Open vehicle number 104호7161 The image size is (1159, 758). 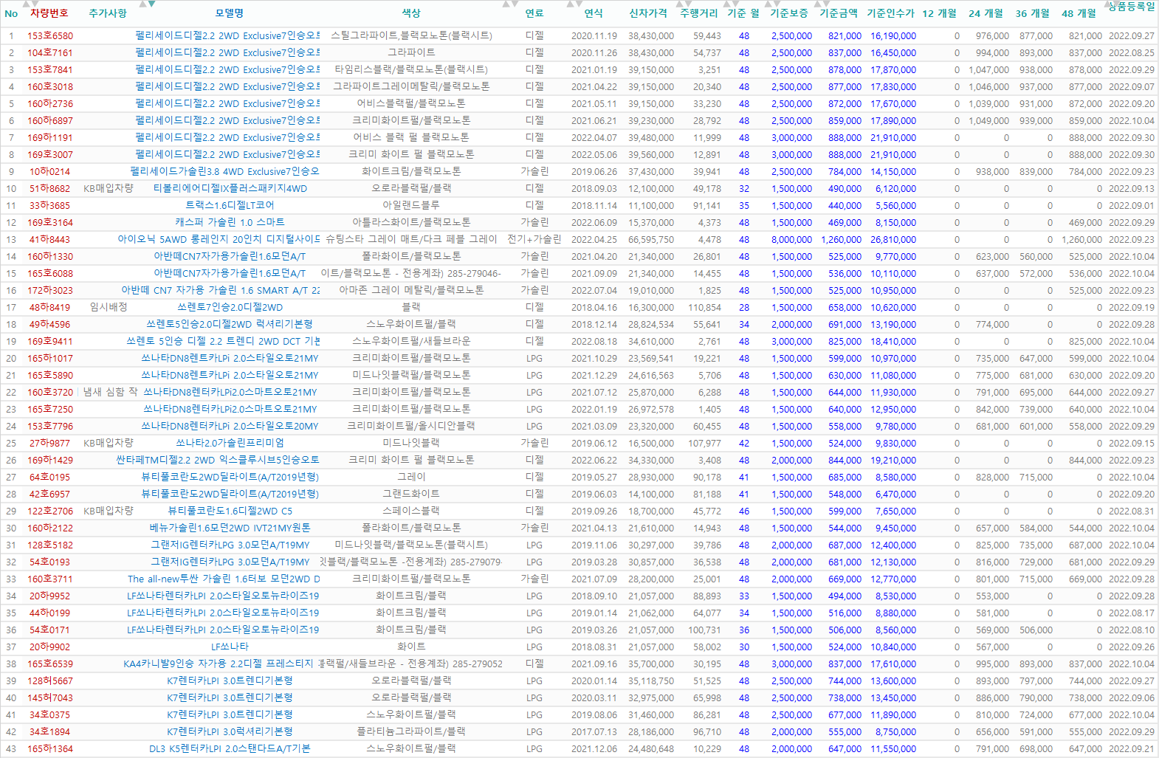pos(50,52)
